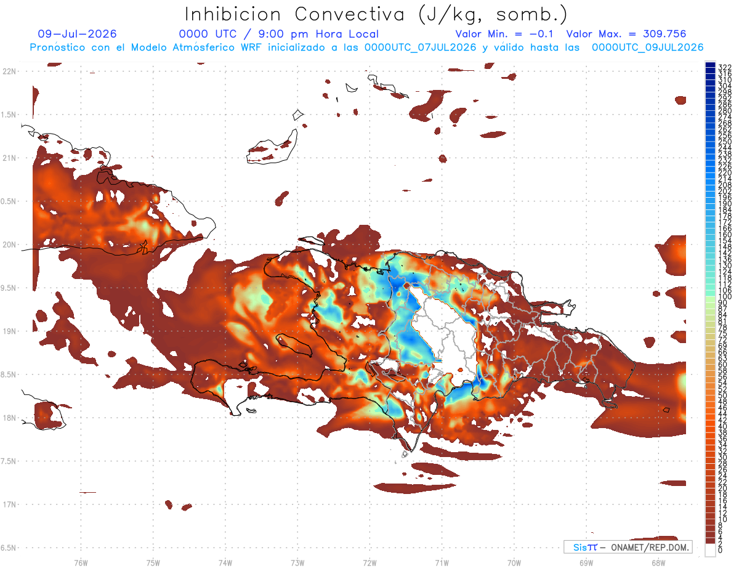Click the title 'Inhibicion Convectiva (J/kg, somb.)'

376,15
